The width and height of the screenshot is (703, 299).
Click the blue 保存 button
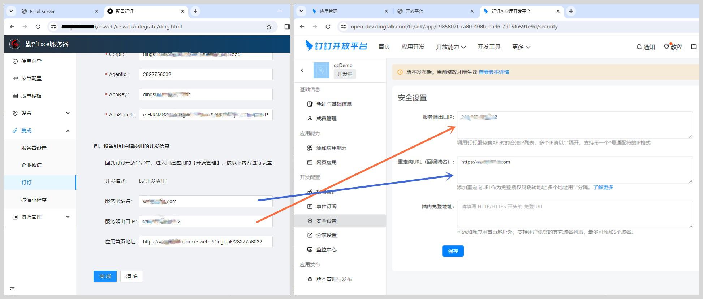tap(453, 251)
